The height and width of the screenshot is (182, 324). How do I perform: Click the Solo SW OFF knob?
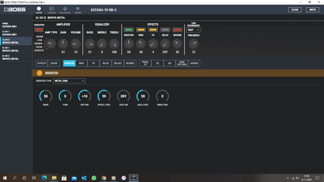point(124,96)
